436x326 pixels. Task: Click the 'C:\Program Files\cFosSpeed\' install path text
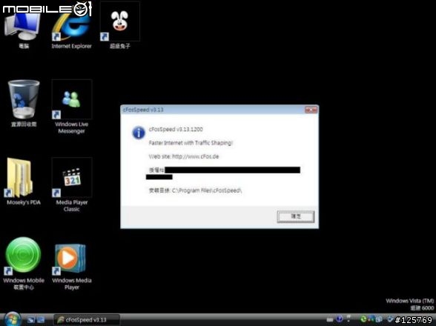(207, 190)
